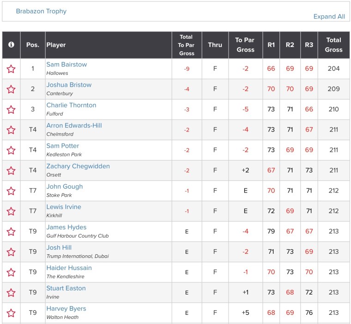351x324 pixels.
Task: Click the R1 column header
Action: pyautogui.click(x=271, y=45)
